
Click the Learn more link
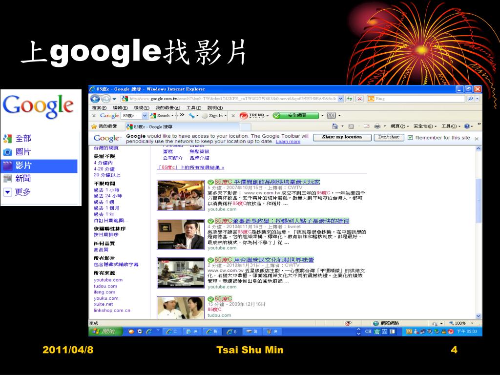pos(288,142)
